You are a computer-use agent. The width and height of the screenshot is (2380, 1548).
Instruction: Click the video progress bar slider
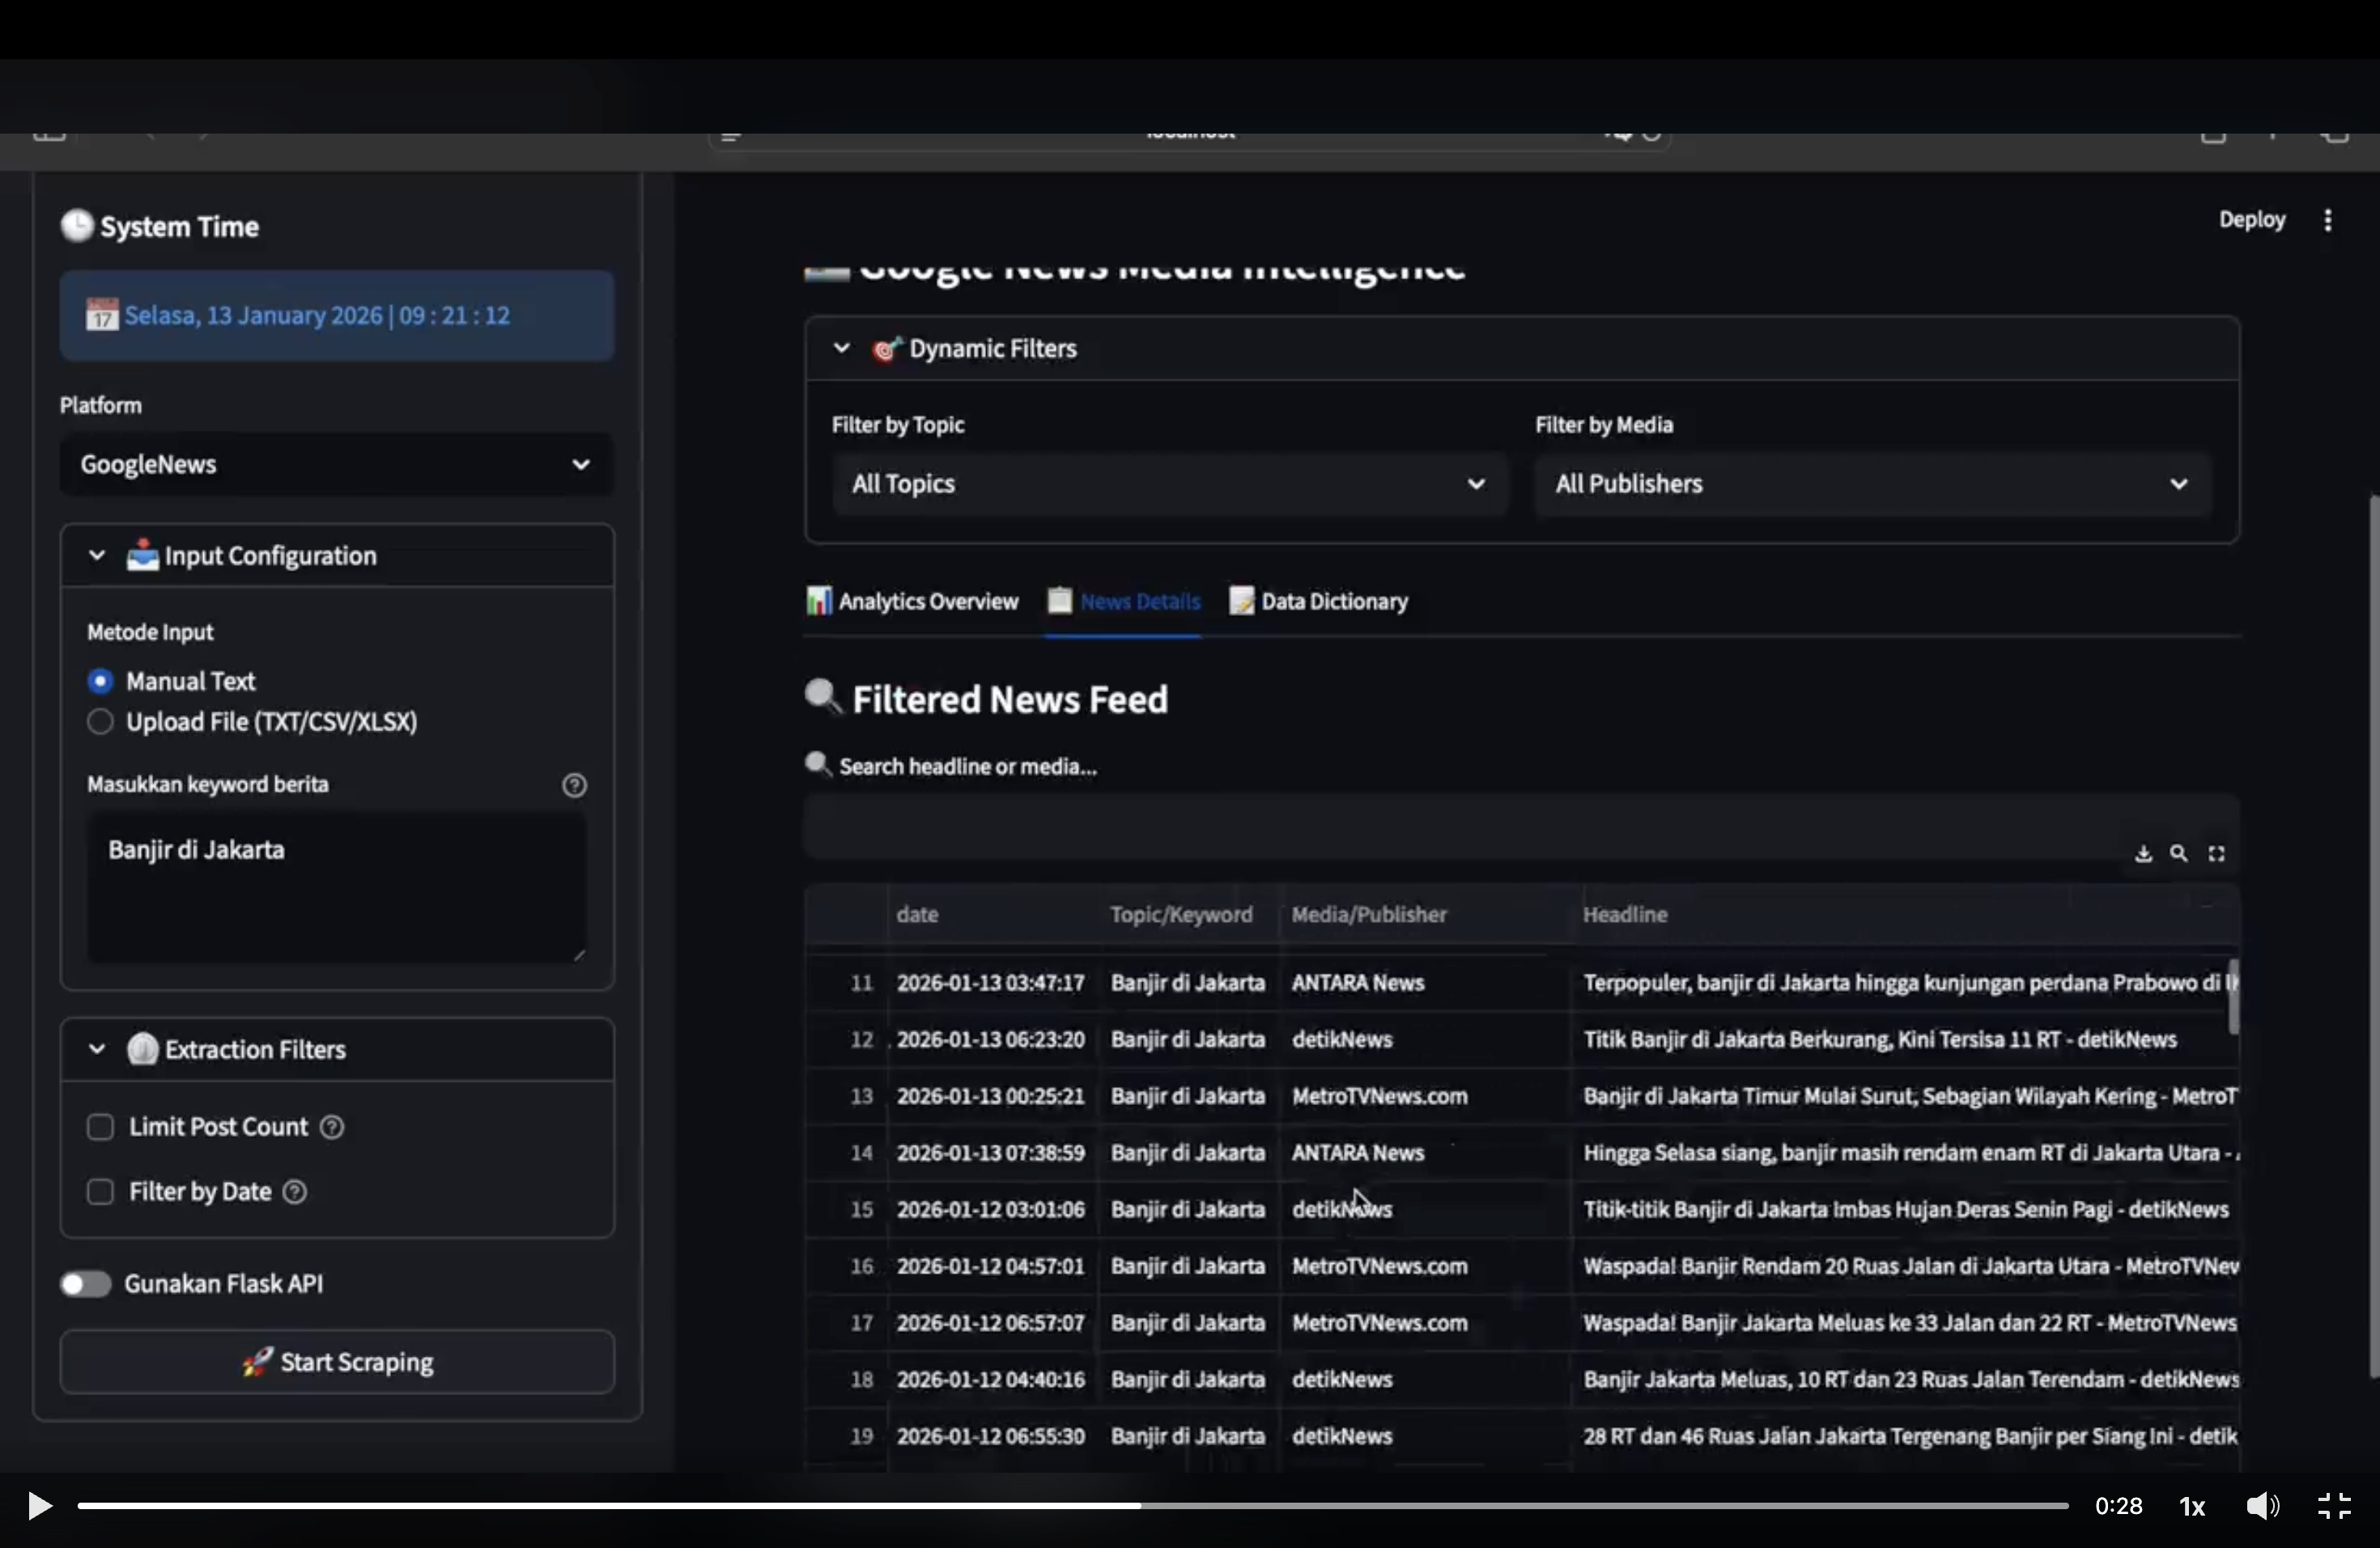click(x=1072, y=1505)
